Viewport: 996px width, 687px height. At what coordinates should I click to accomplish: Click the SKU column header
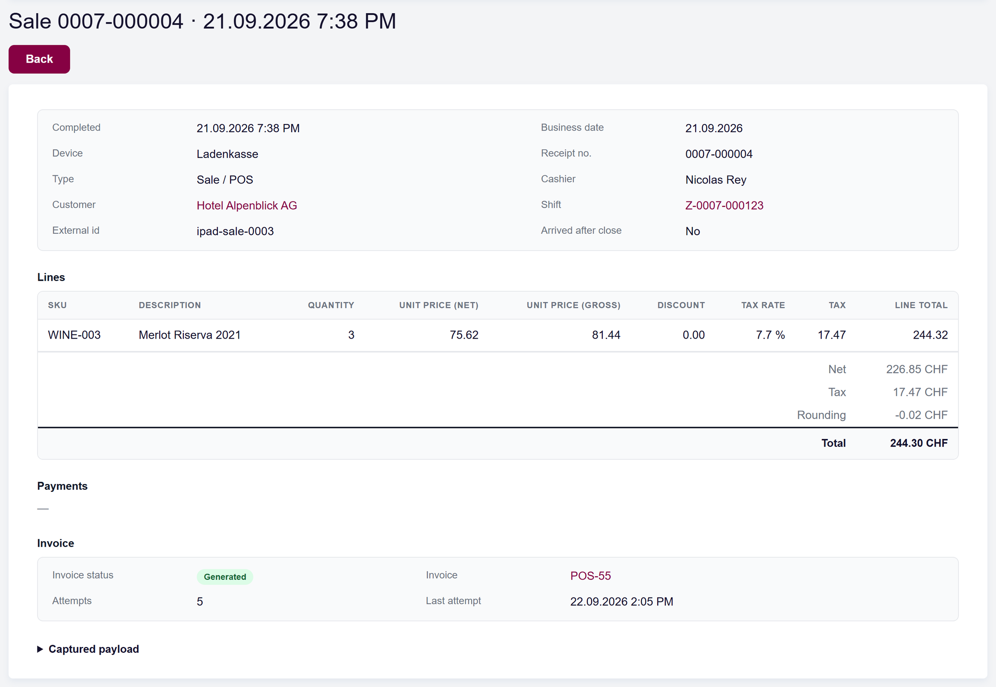(57, 305)
